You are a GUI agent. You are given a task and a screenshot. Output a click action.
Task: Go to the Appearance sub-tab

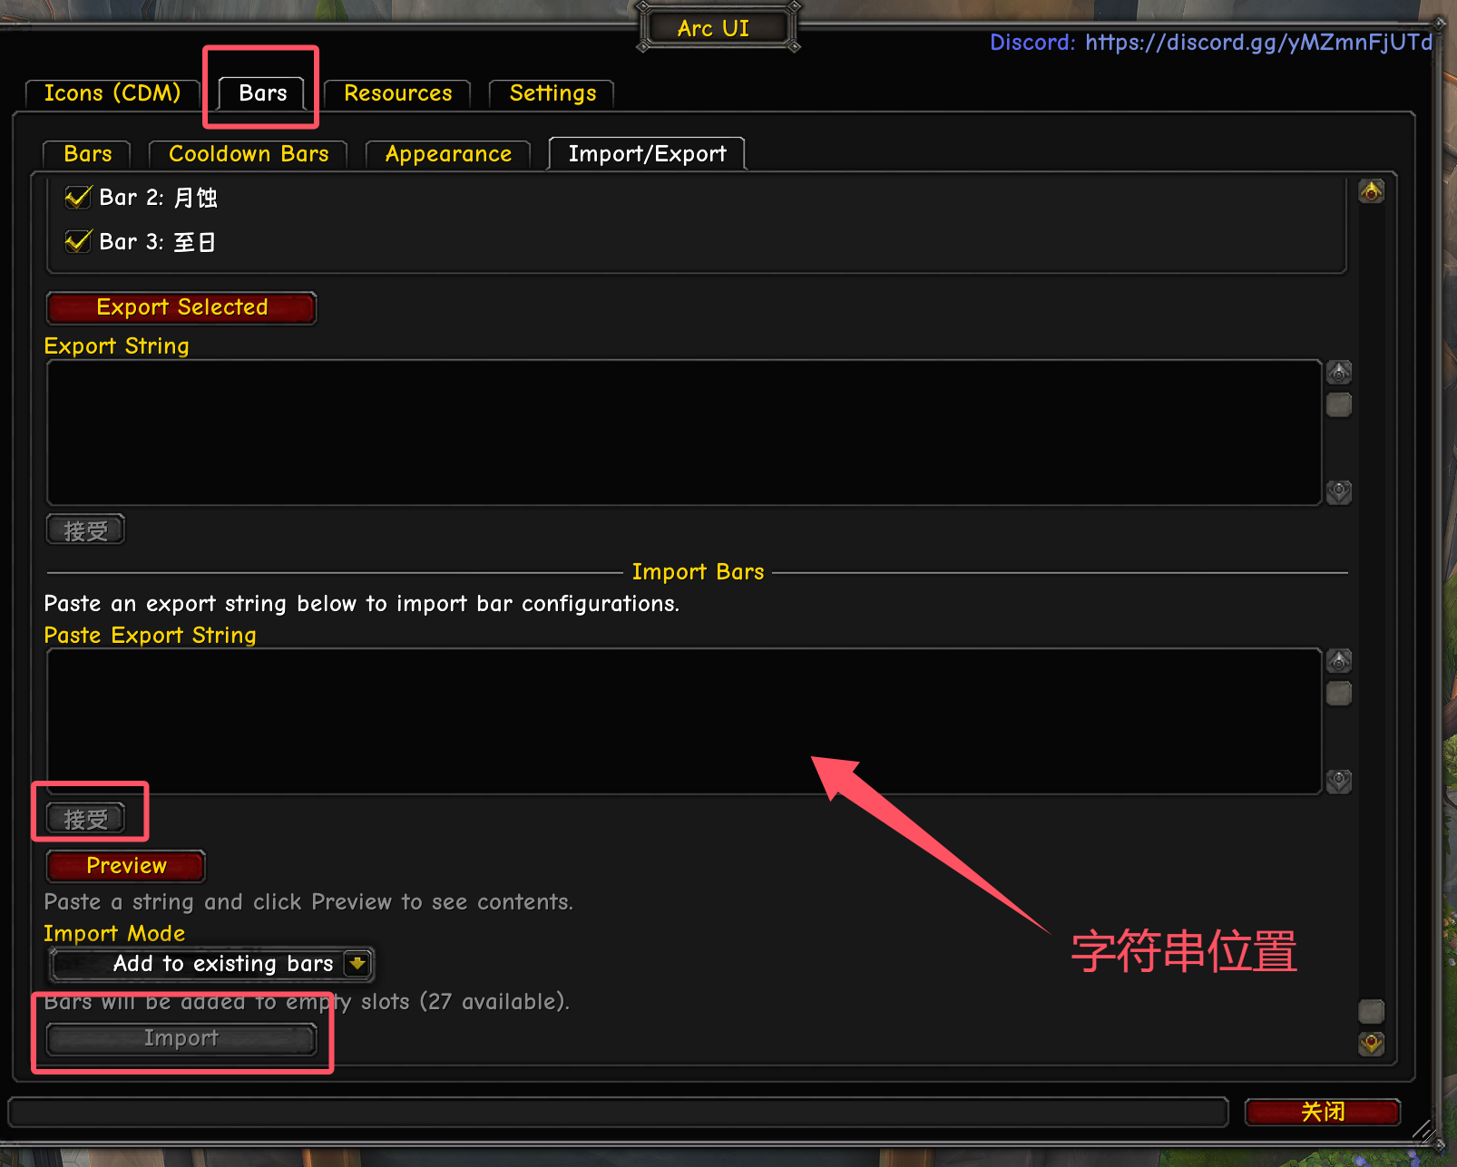tap(448, 154)
